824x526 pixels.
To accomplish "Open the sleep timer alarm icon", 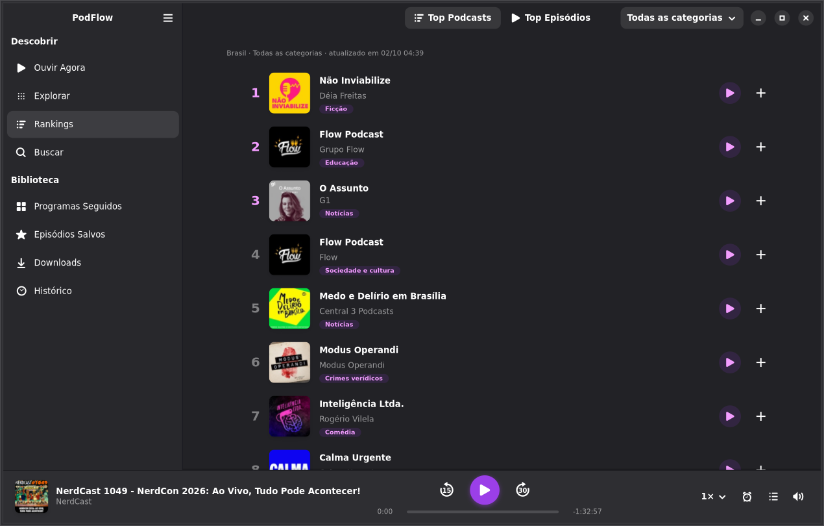I will [x=747, y=497].
